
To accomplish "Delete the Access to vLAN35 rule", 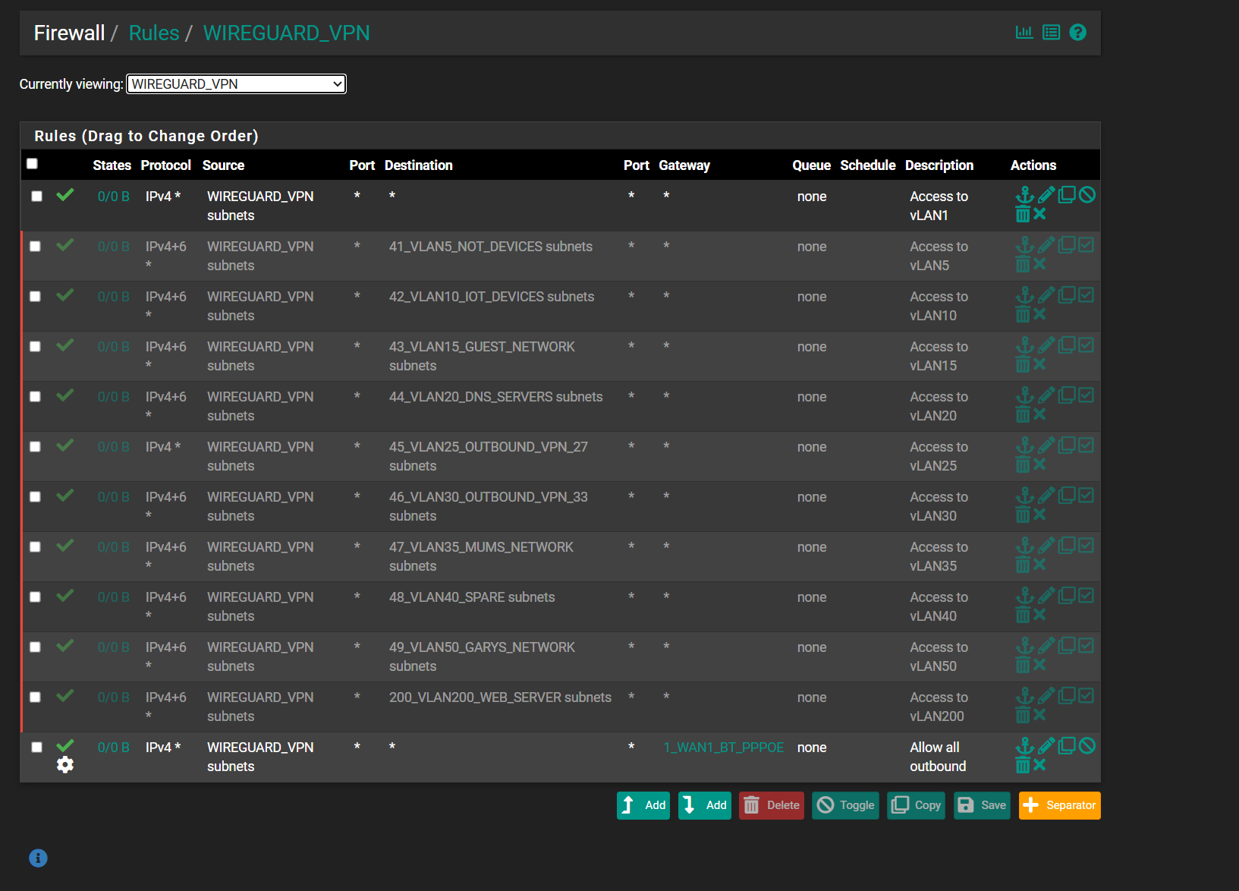I will tap(1023, 565).
